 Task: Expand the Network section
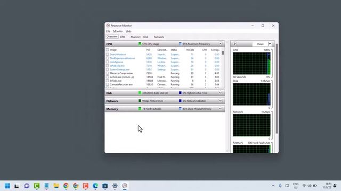(220, 101)
